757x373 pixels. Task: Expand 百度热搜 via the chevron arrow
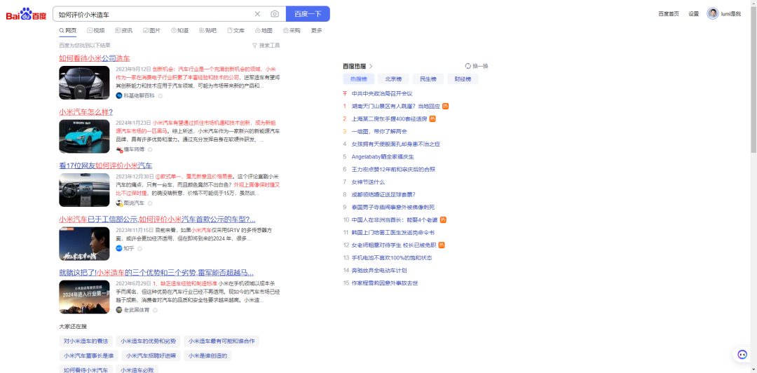(371, 66)
